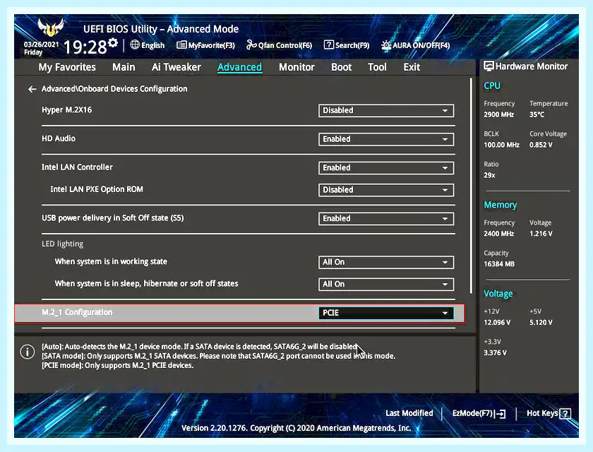Open the M.2_1 Configuration PCIE dropdown
The image size is (593, 452).
pos(386,313)
